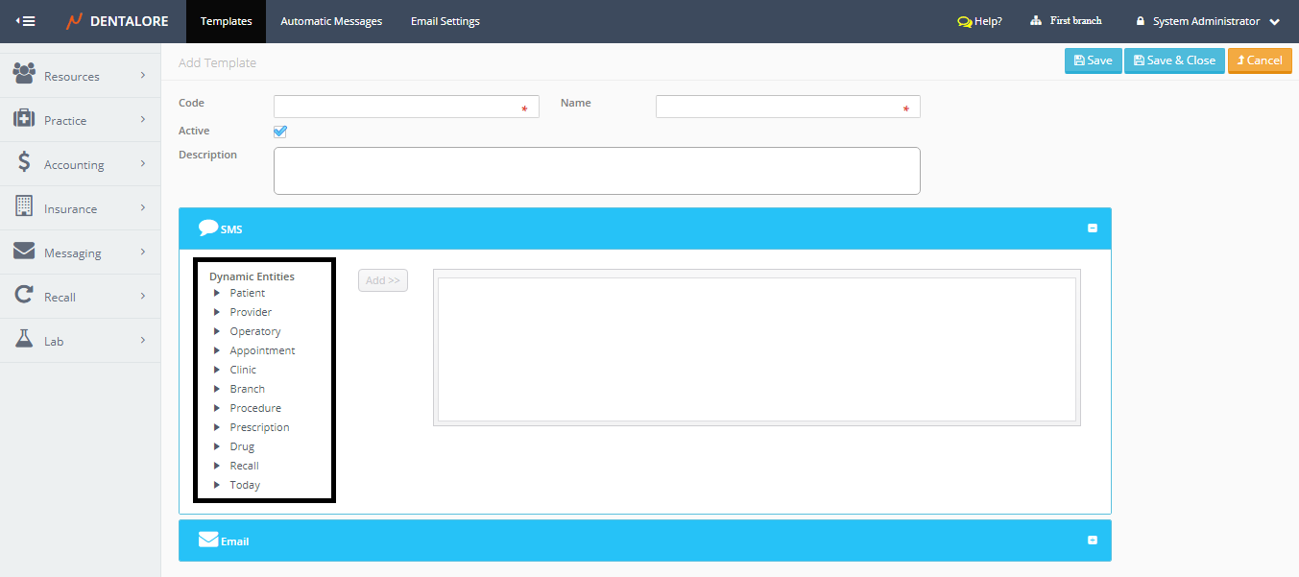Click the hamburger menu collapse icon

click(x=26, y=21)
